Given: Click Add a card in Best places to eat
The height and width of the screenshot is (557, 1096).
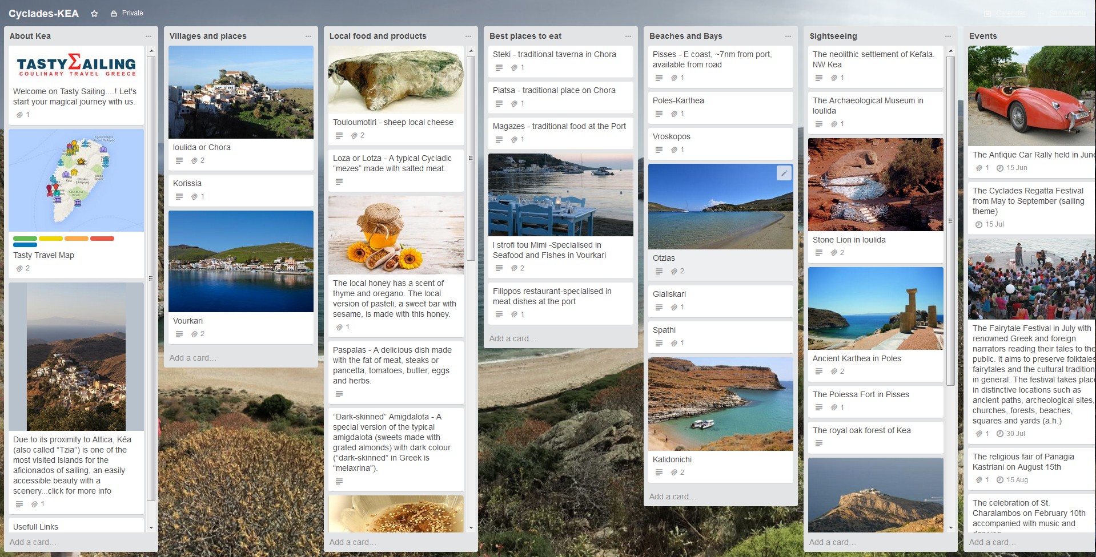Looking at the screenshot, I should click(x=512, y=338).
